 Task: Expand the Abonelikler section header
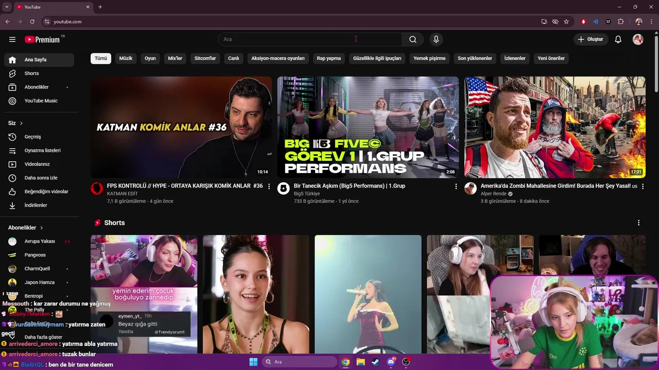click(26, 228)
